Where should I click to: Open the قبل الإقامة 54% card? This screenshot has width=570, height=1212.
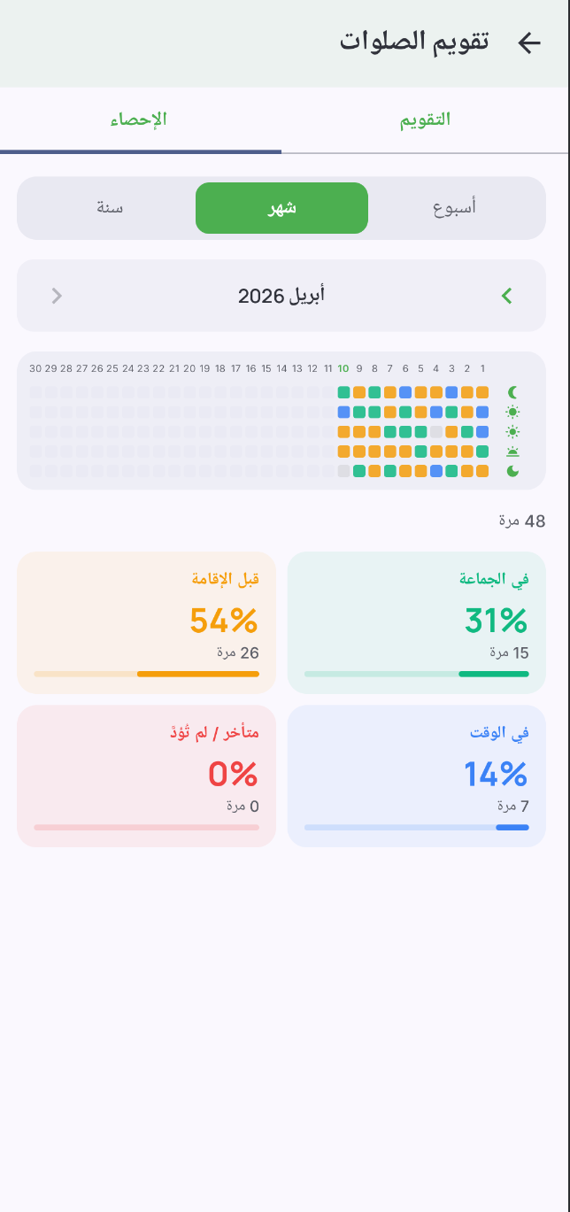tap(147, 622)
